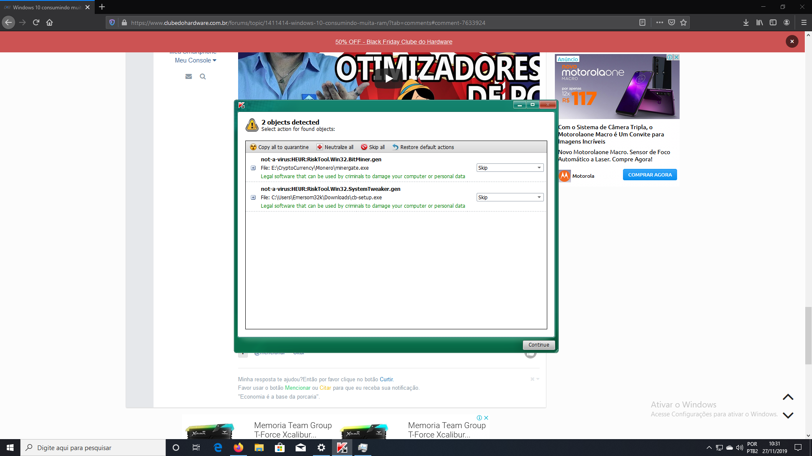Click the volume icon in system tray

(740, 448)
